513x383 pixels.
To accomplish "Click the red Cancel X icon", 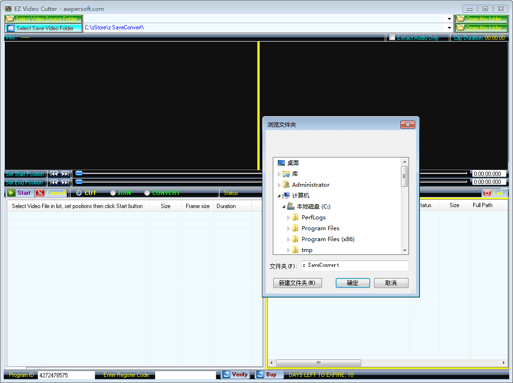I will [41, 192].
